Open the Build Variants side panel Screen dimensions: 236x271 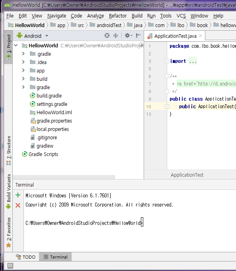(x=8, y=191)
